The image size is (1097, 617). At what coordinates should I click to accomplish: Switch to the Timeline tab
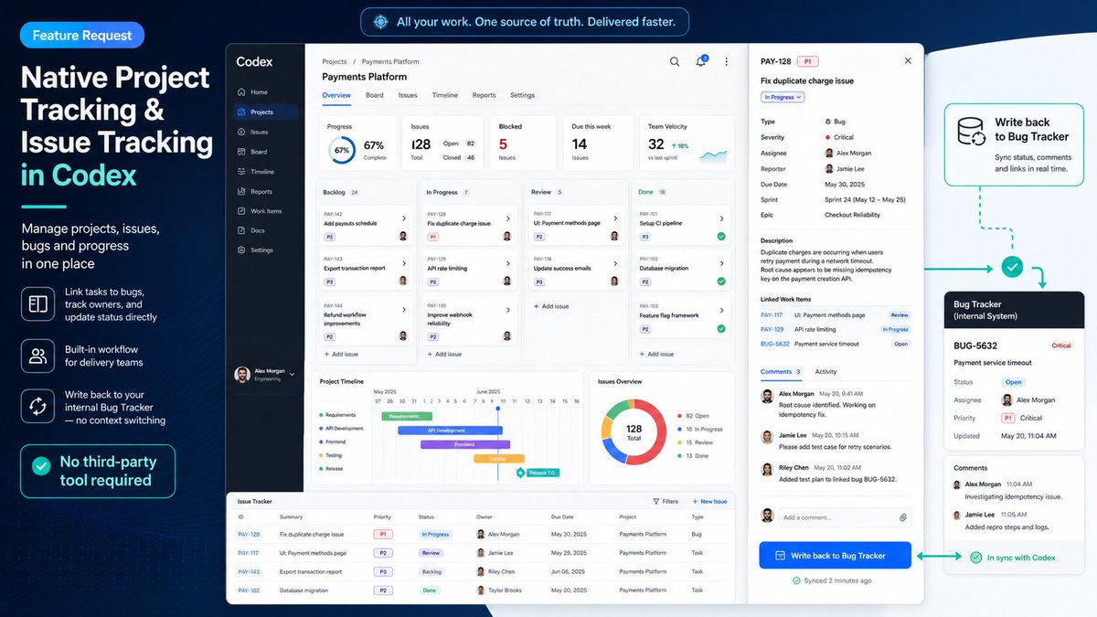(445, 95)
